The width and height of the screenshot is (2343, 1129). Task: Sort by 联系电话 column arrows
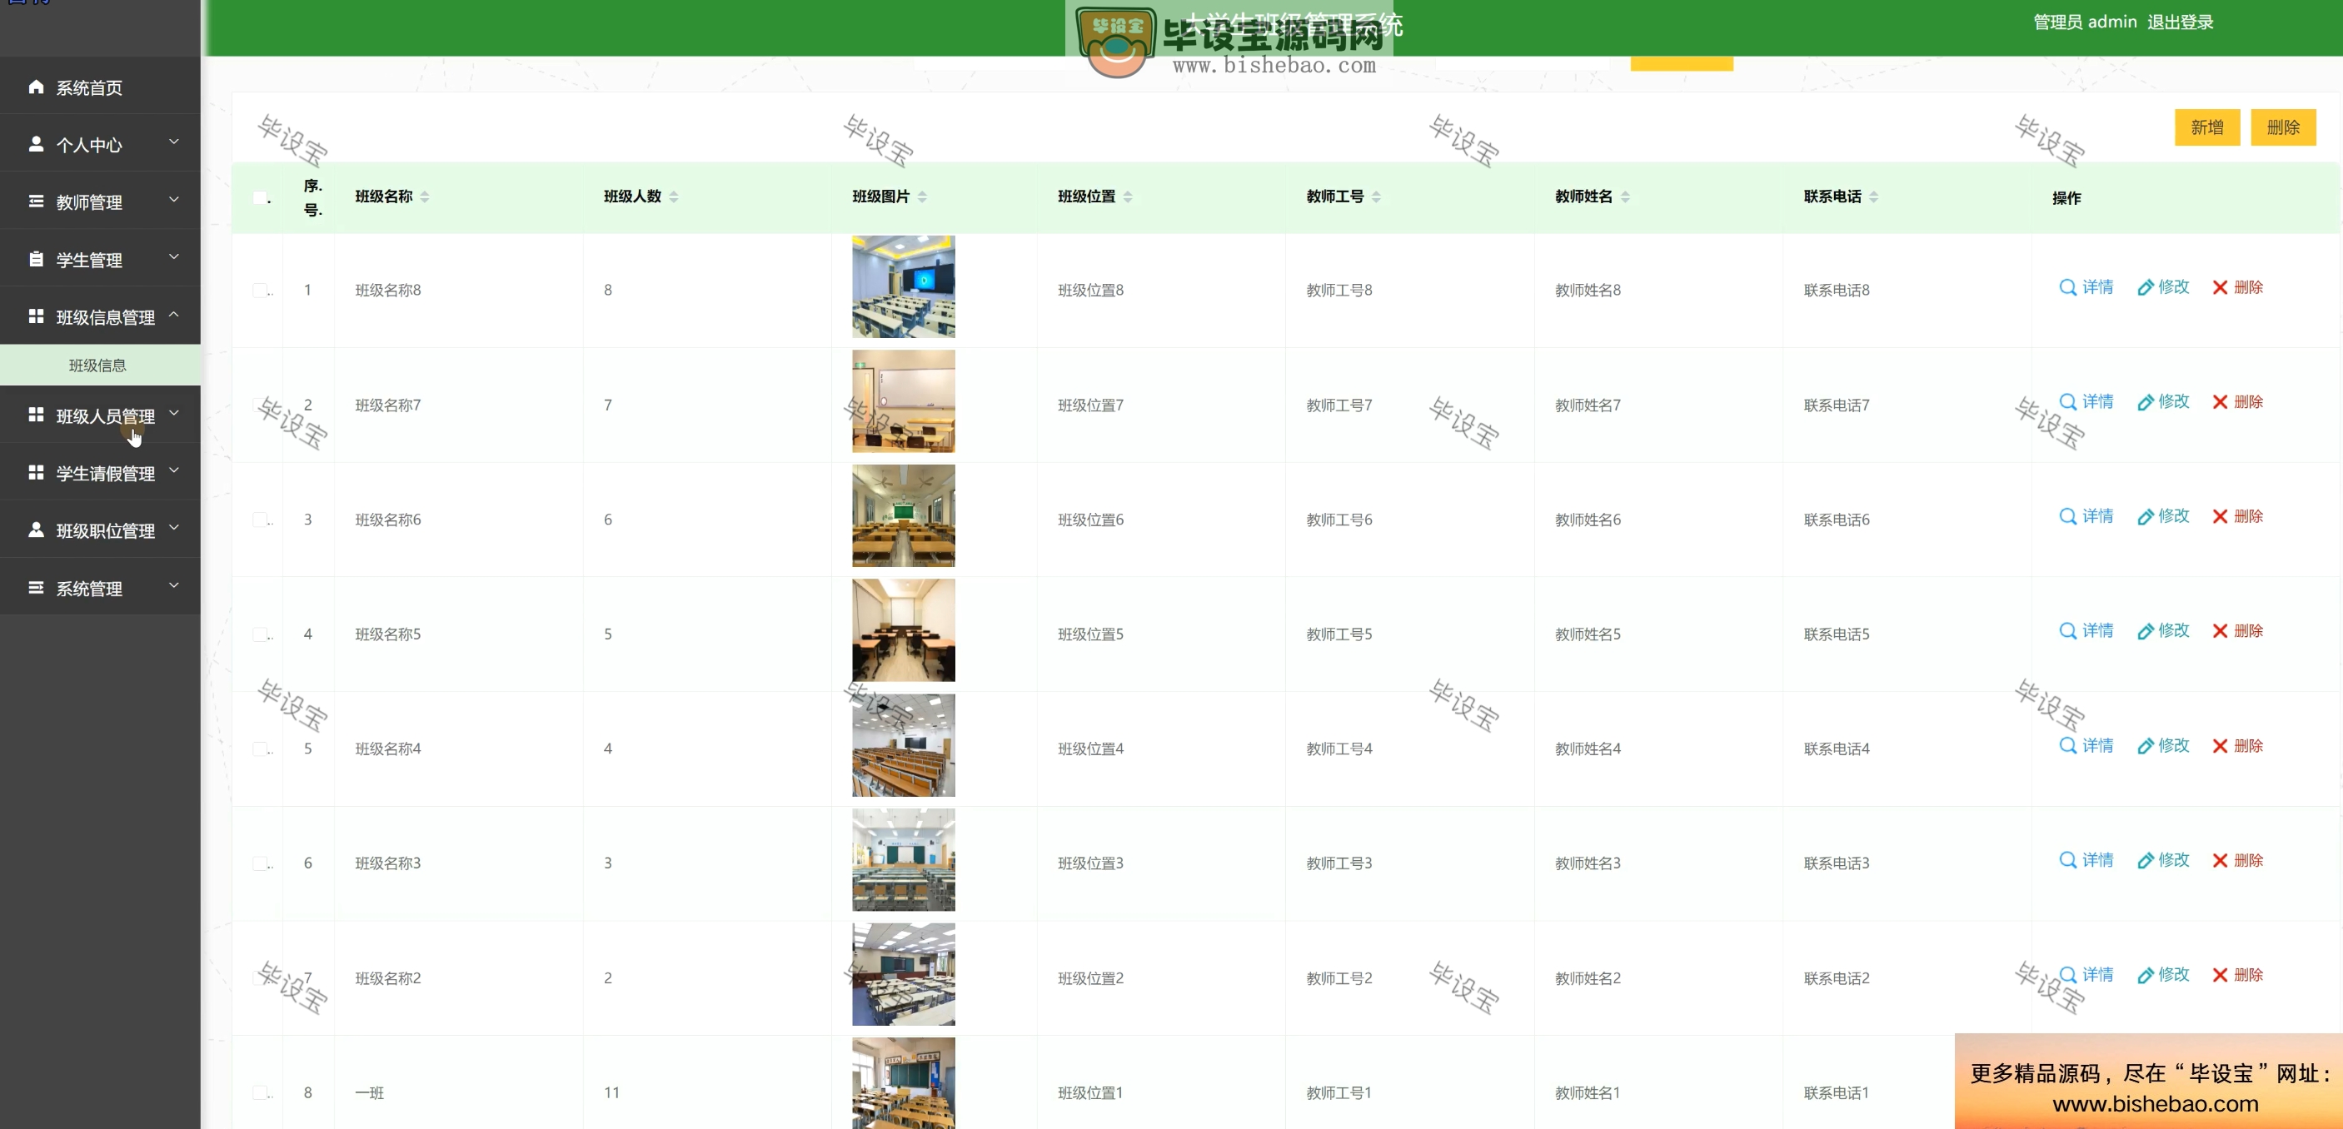(1874, 196)
